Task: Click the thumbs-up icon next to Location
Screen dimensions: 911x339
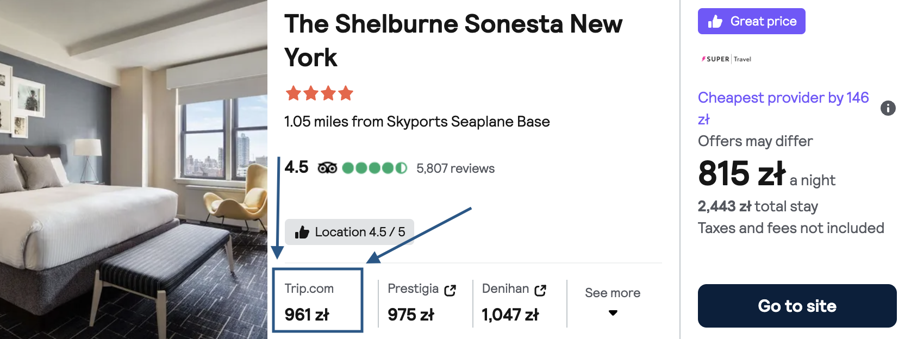Action: pos(302,233)
